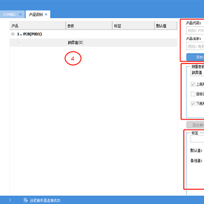
Task: Focus the 标签 text input field
Action: [197, 139]
